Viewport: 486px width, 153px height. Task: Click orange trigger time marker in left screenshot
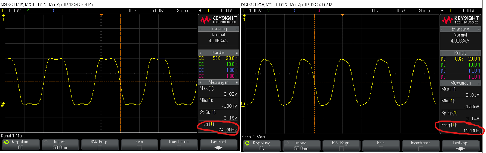101,15
